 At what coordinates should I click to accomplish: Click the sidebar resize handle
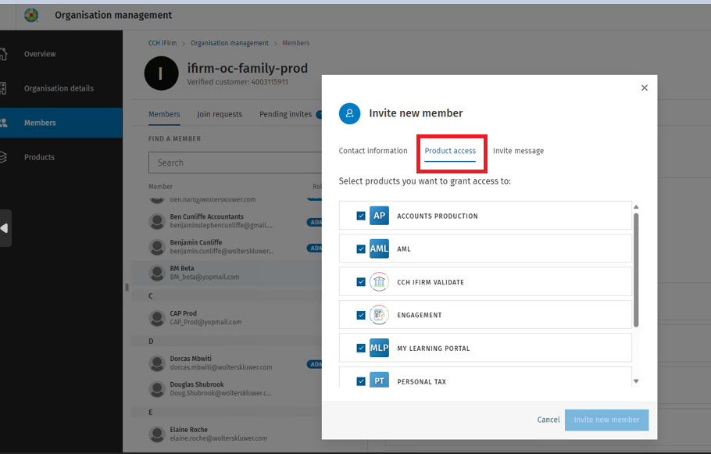coord(127,287)
